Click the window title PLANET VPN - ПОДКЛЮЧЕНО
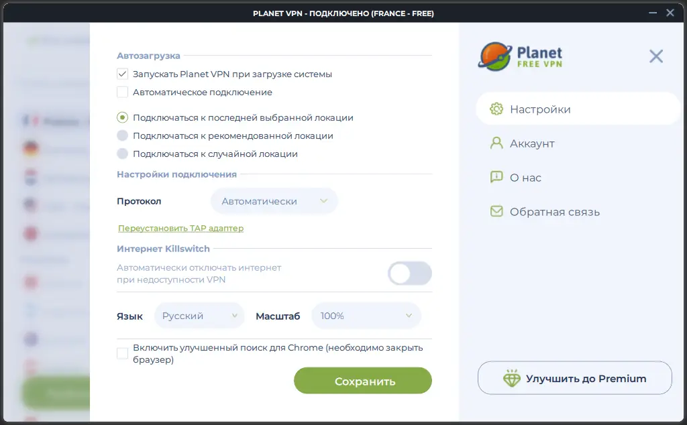This screenshot has width=687, height=425. pos(343,13)
